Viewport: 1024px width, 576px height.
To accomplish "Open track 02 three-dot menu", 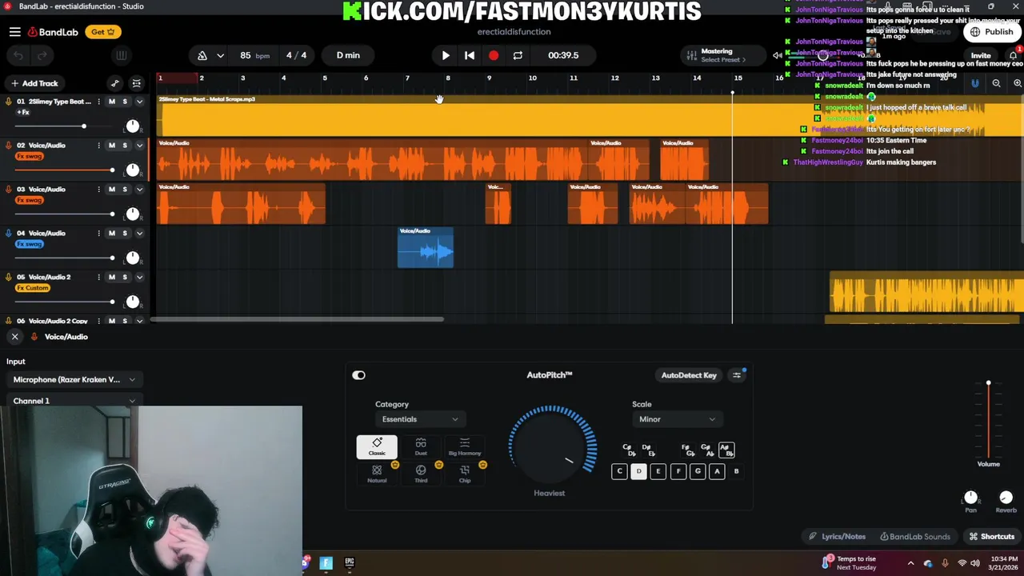I will [99, 146].
